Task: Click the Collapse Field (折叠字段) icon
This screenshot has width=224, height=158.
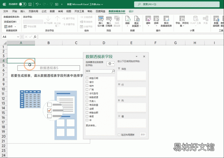Action: click(64, 24)
